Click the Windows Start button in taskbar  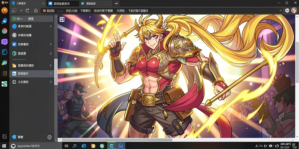pos(4,146)
